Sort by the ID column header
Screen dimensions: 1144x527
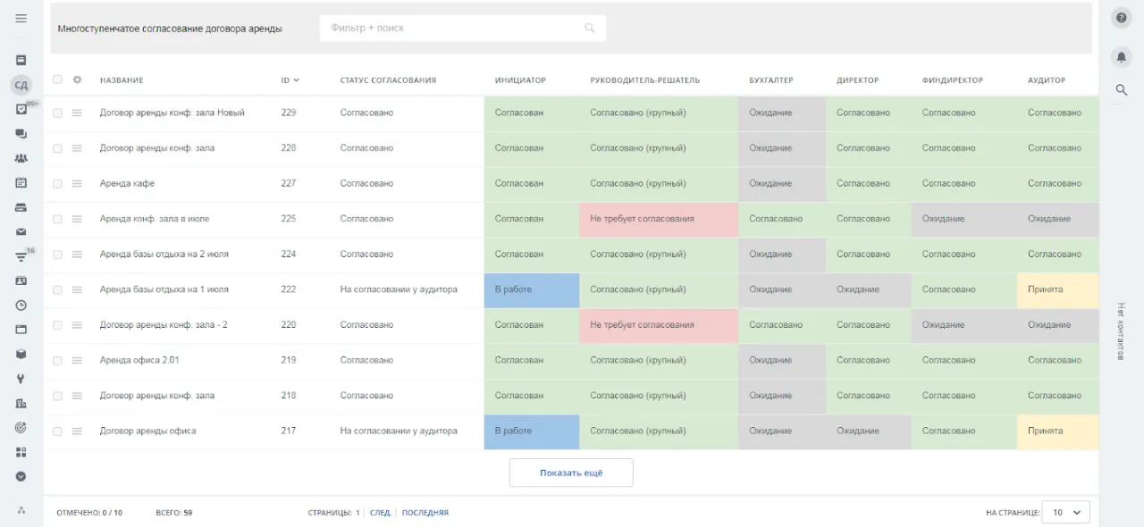point(290,80)
